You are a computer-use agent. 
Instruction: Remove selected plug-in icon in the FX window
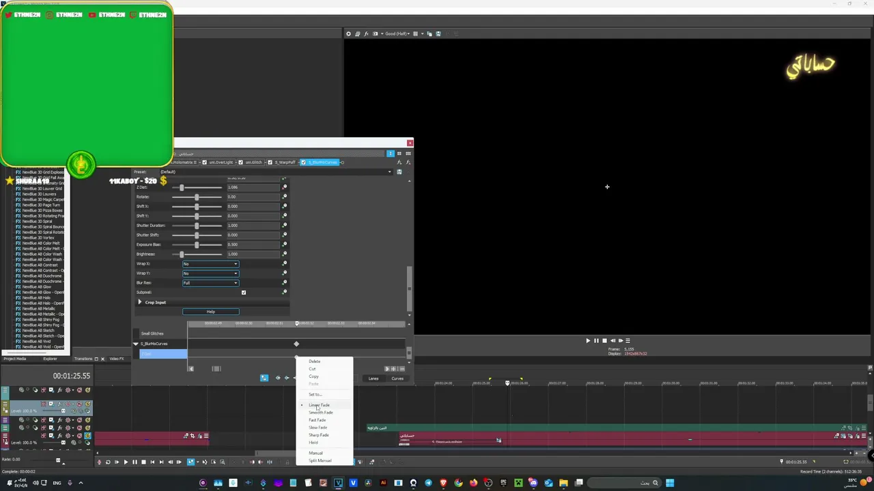coord(408,162)
